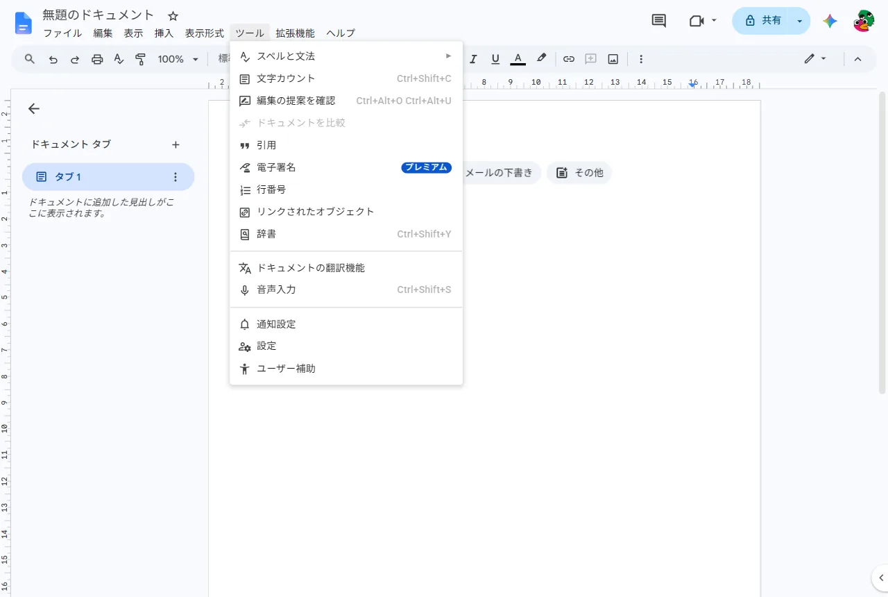The image size is (888, 597).
Task: Click the paint format roller icon
Action: click(141, 59)
